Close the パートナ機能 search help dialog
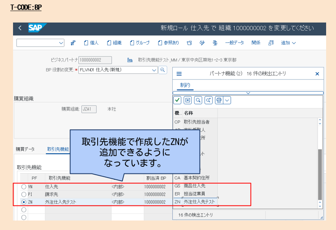 point(317,74)
